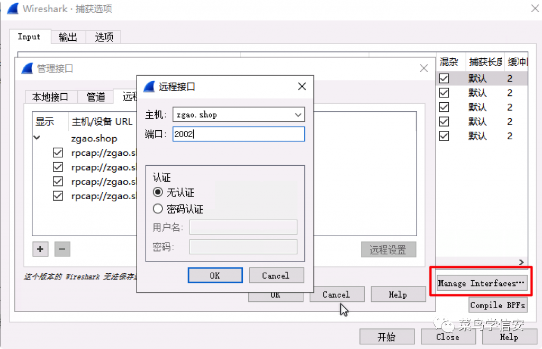Click the 主机/设备 URL column header
The image size is (542, 349).
pyautogui.click(x=102, y=121)
